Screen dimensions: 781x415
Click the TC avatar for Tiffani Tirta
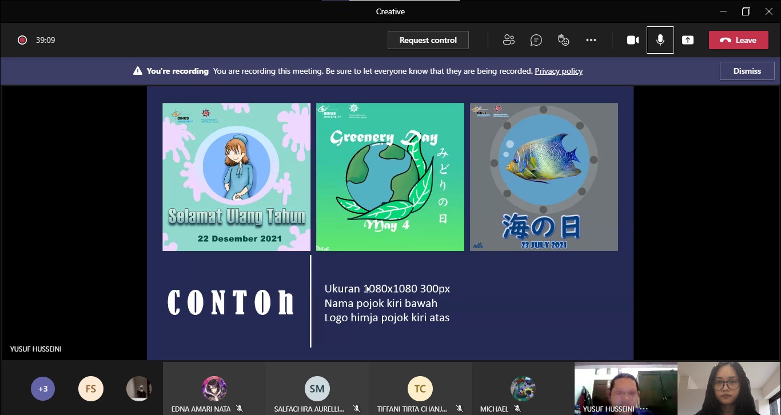click(420, 389)
